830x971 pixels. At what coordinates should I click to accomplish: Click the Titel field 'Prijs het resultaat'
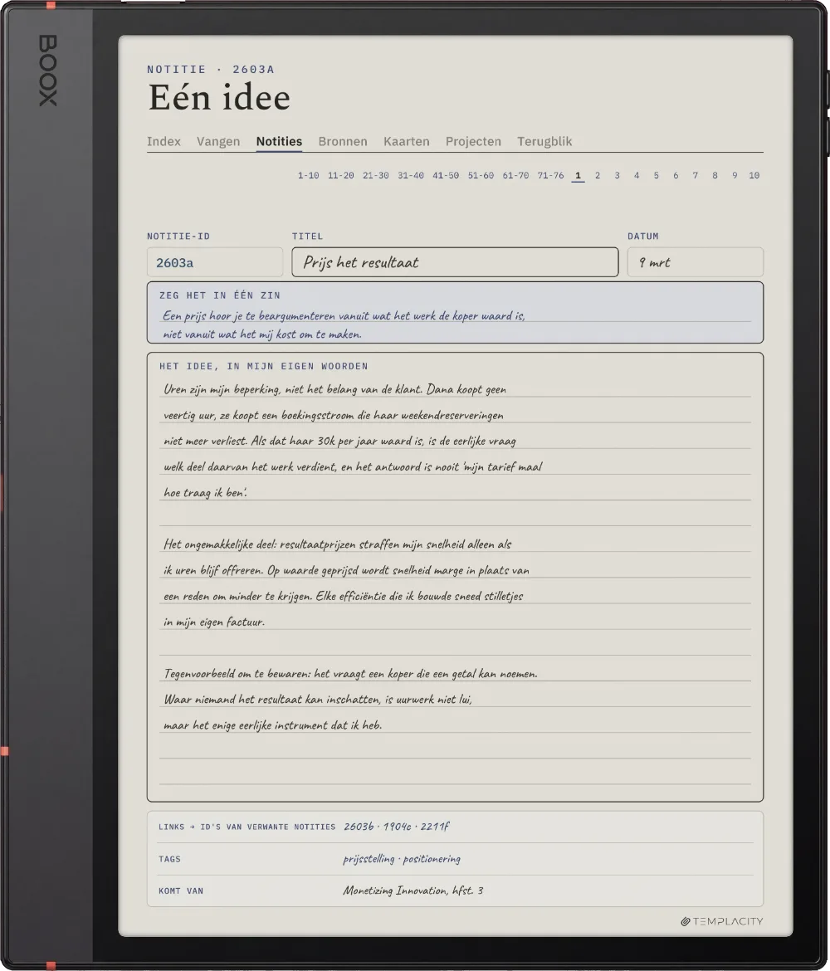(455, 262)
